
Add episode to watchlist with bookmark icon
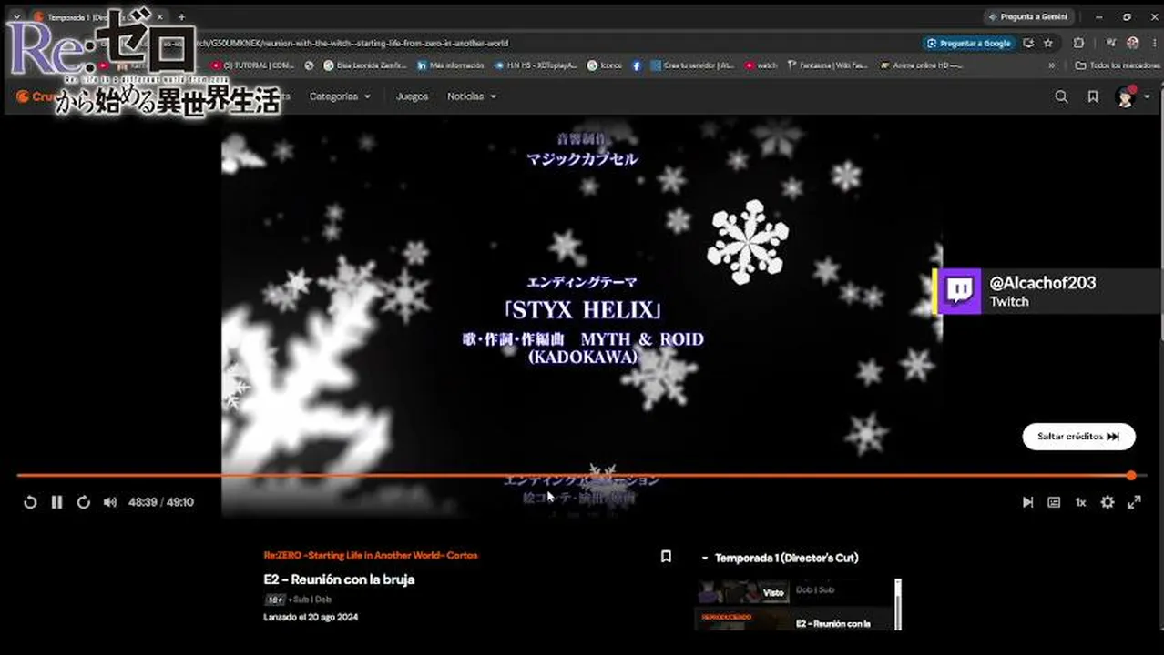click(666, 556)
